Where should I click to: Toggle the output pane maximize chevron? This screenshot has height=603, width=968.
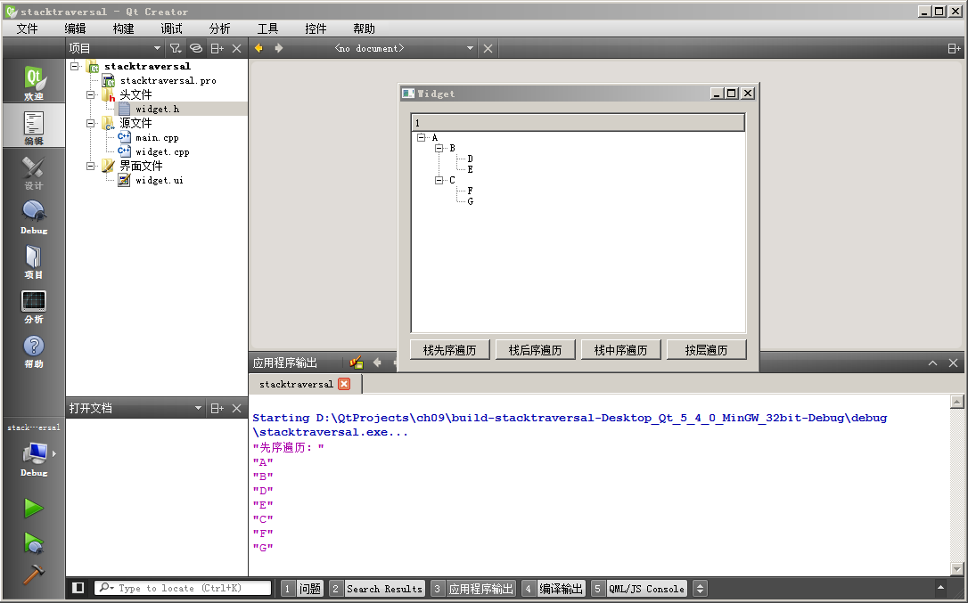[x=932, y=363]
